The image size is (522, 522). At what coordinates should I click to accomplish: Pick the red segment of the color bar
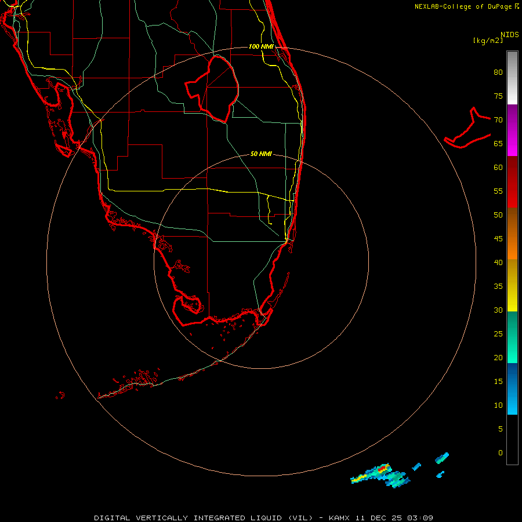pyautogui.click(x=512, y=182)
